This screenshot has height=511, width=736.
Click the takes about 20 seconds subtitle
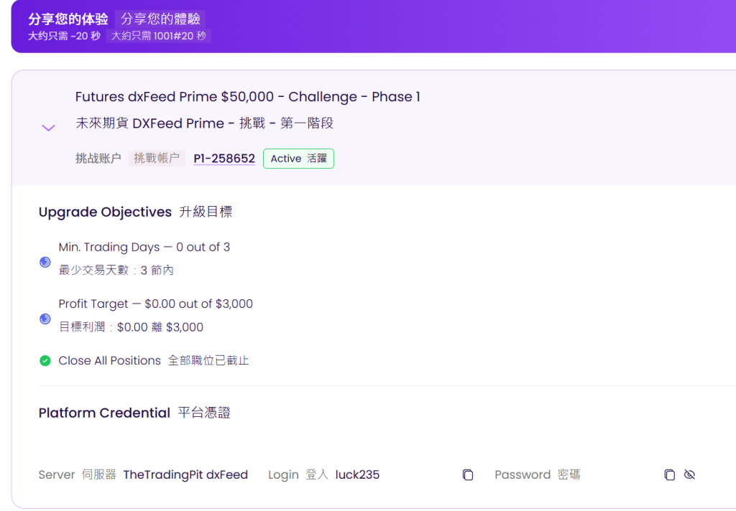(x=64, y=36)
